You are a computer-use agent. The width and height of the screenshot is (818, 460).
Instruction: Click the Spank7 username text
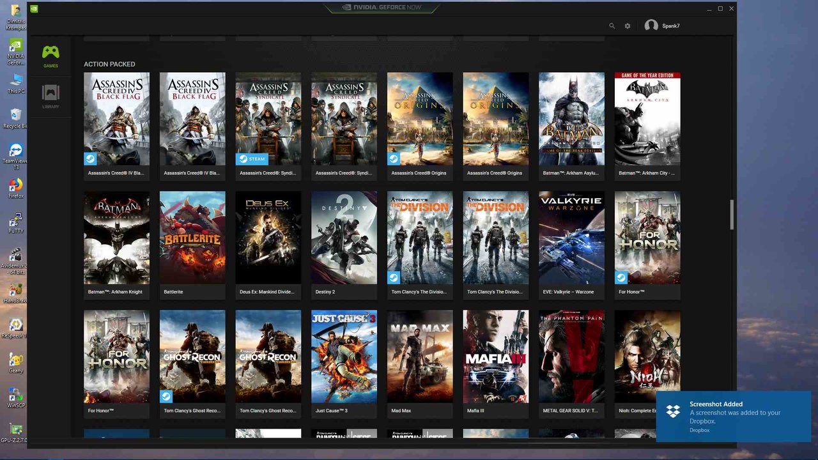coord(671,26)
